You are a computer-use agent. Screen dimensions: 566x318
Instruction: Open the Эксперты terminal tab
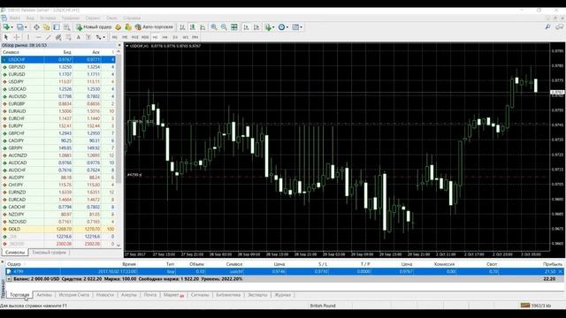[x=257, y=295]
